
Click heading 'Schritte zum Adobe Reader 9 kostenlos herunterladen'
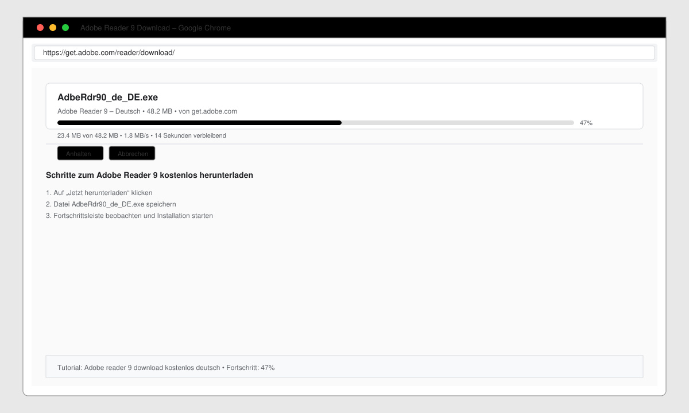tap(149, 175)
